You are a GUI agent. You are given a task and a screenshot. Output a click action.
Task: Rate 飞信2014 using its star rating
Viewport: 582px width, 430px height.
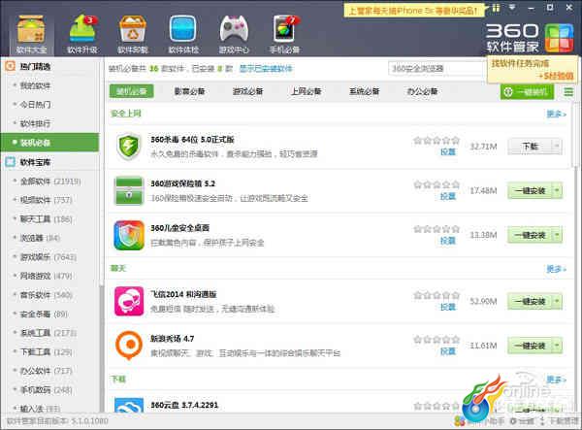pos(436,295)
